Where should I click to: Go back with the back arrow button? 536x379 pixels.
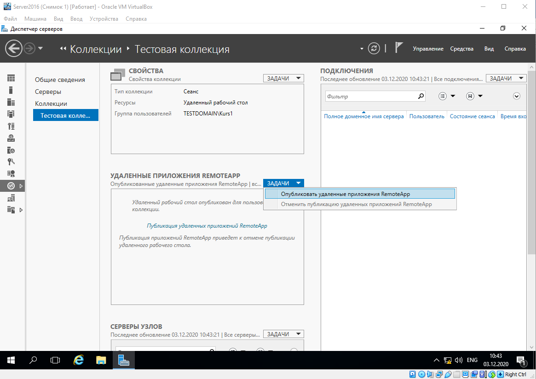click(14, 48)
